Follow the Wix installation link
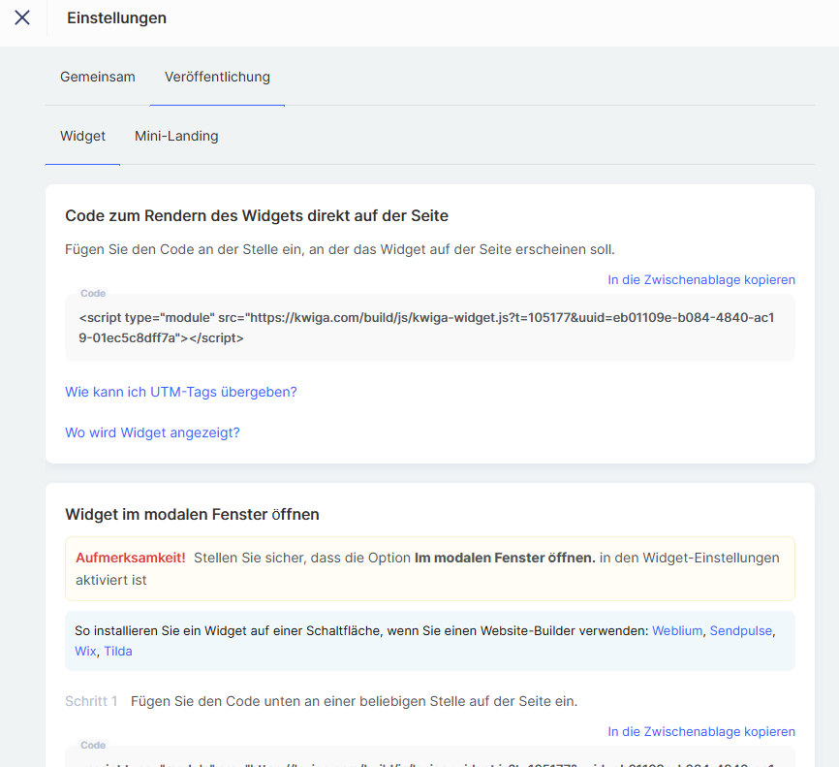839x767 pixels. [85, 651]
